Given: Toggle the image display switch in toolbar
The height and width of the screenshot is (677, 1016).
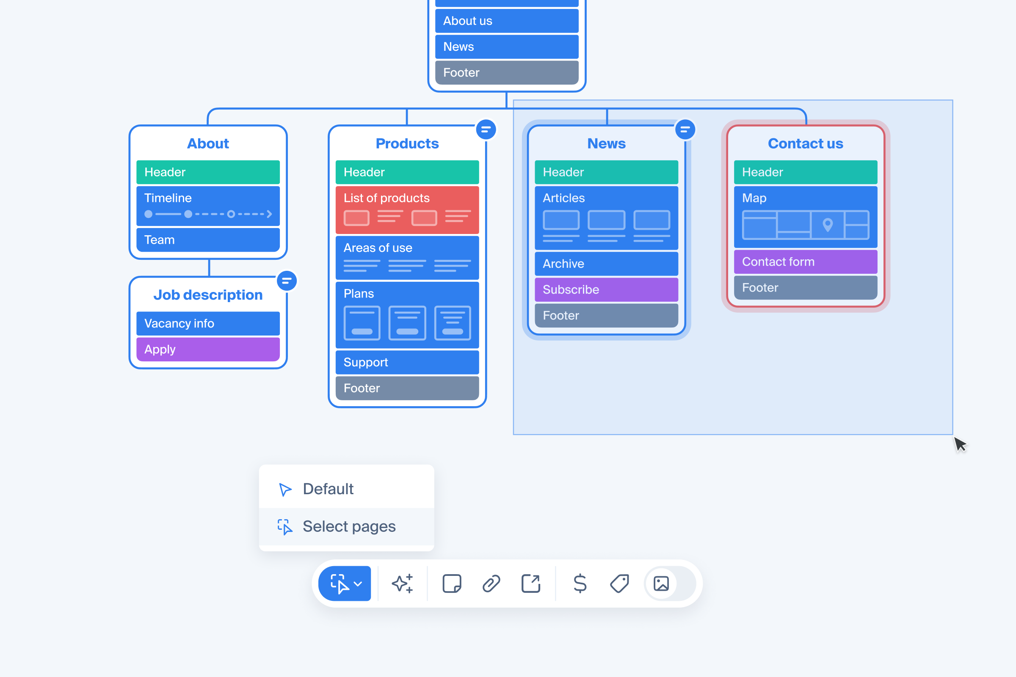Looking at the screenshot, I should [670, 583].
